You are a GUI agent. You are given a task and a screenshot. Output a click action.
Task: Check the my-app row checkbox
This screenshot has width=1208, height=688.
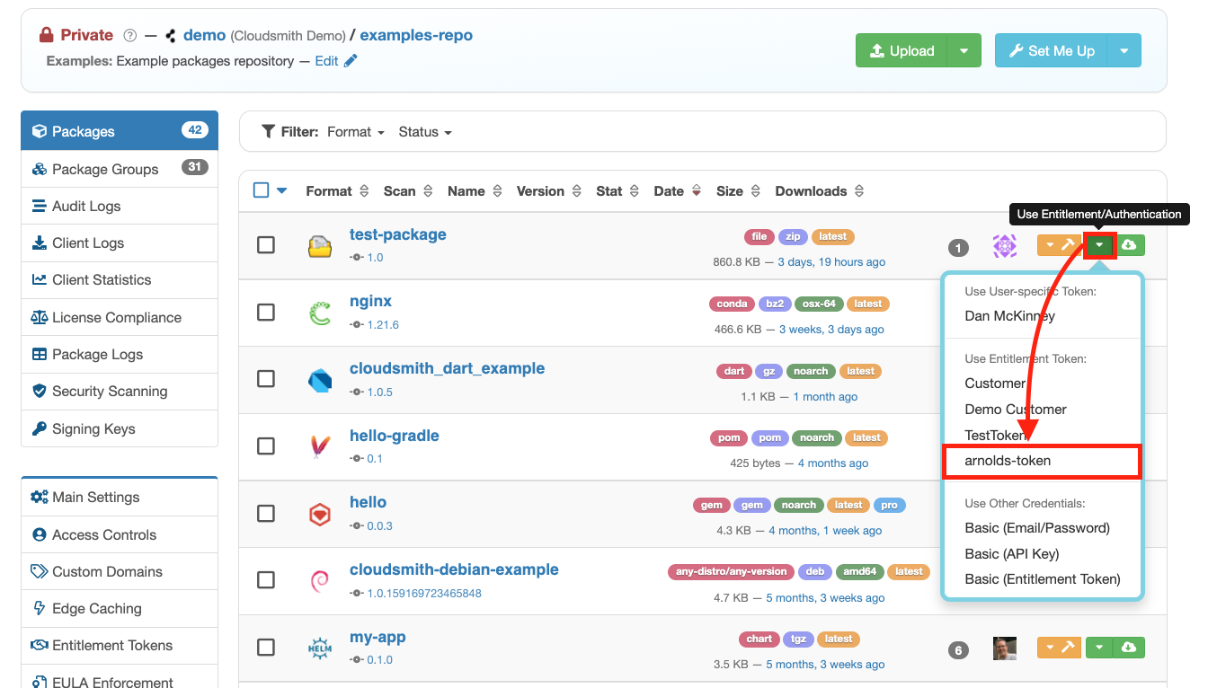(266, 647)
